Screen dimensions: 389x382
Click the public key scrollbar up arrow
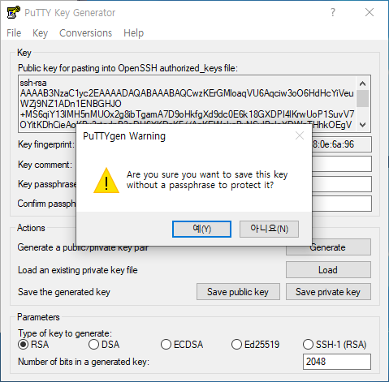(x=363, y=84)
